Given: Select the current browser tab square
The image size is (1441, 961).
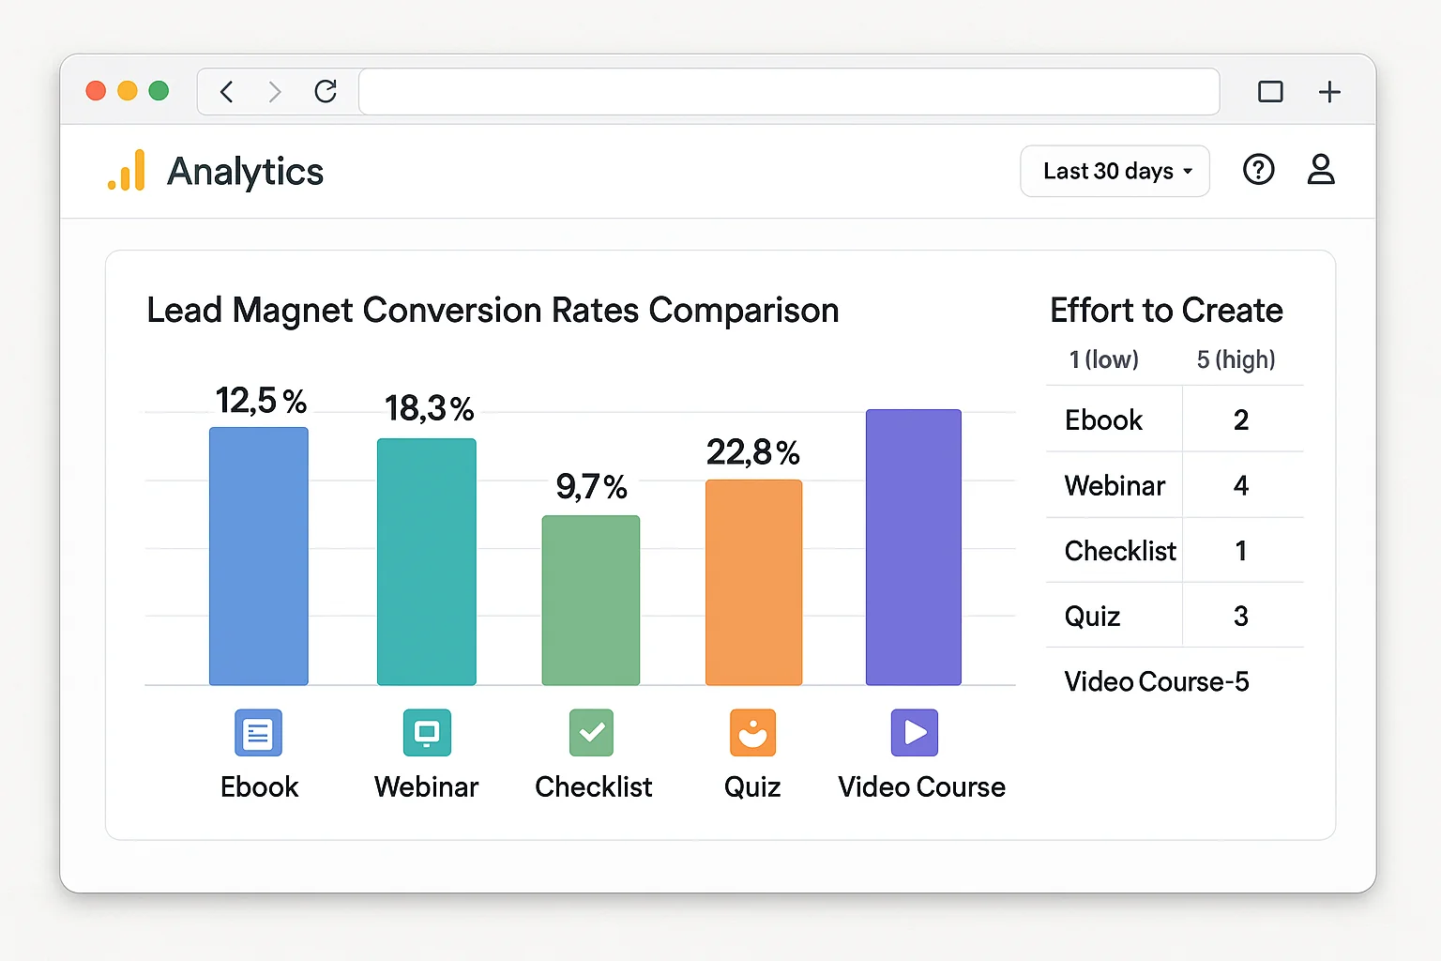Looking at the screenshot, I should tap(1270, 91).
